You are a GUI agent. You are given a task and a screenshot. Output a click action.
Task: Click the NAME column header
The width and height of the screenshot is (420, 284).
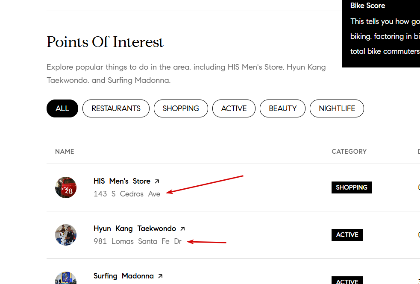(x=65, y=152)
